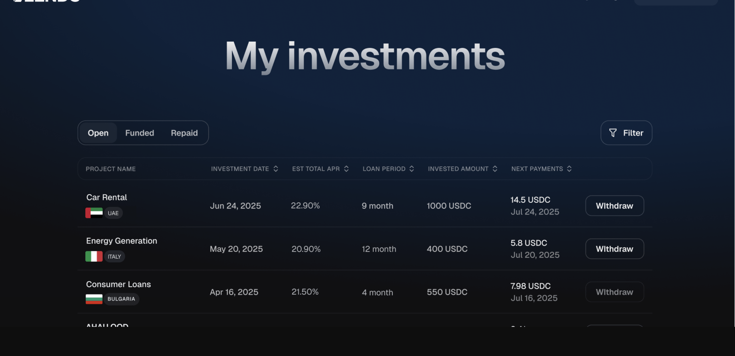
Task: Click the funnel icon in Filter button
Action: tap(613, 133)
